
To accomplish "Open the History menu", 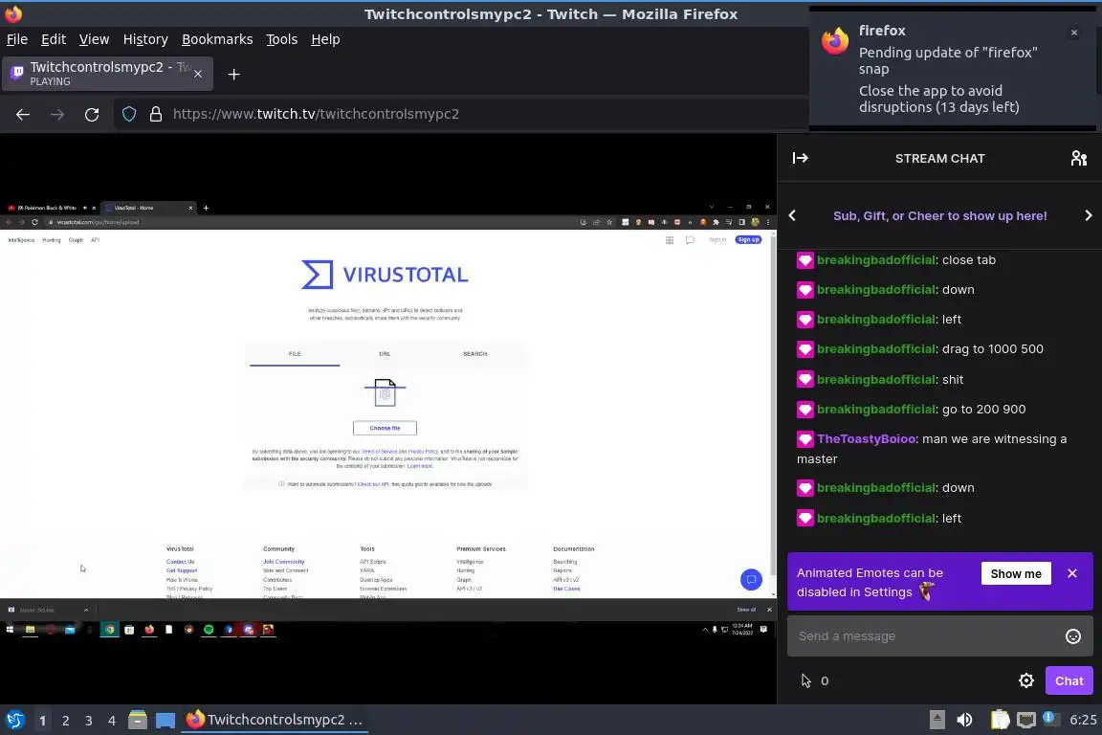I will pos(145,39).
